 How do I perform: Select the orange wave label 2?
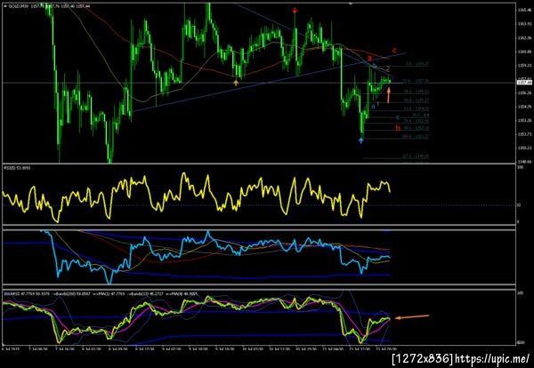[387, 68]
